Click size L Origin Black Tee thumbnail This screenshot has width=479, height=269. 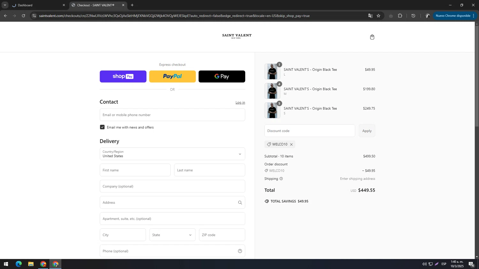[x=272, y=71]
